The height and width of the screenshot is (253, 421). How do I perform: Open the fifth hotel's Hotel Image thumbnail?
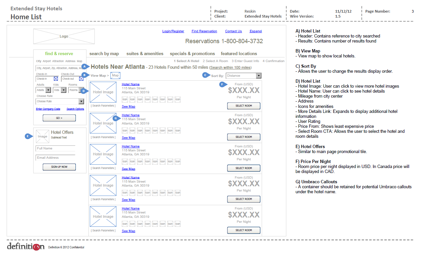pyautogui.click(x=103, y=216)
